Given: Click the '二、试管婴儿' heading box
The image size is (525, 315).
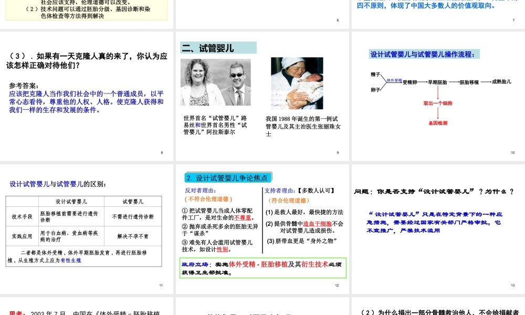Looking at the screenshot, I should point(218,48).
